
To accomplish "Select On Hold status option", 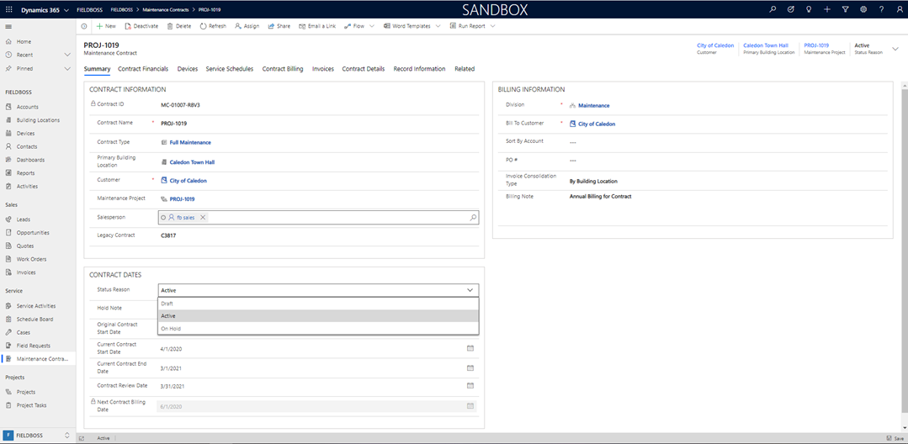I will click(171, 329).
